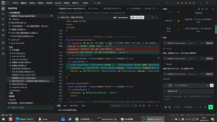Open compute_colors.py in file tree
217x122 pixels.
click(x=19, y=87)
